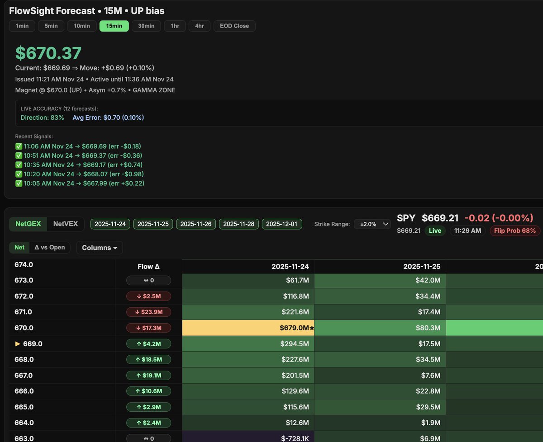Open the Strike Range ±2.0% dropdown
The height and width of the screenshot is (442, 543).
pos(372,224)
